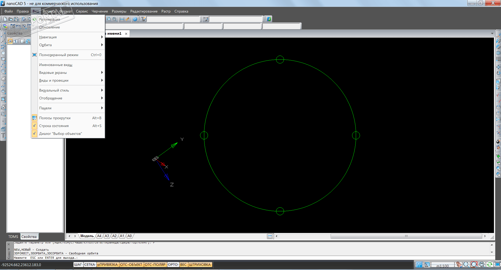
Task: Select the Revision Cloud tool
Action: 3,79
